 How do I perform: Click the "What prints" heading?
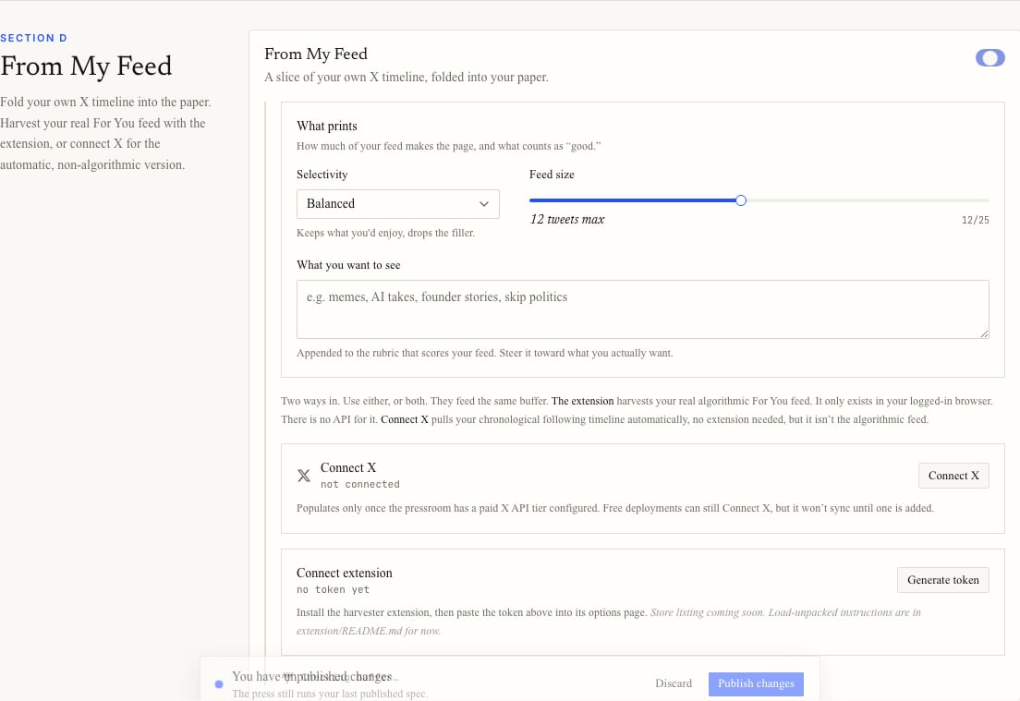point(326,127)
